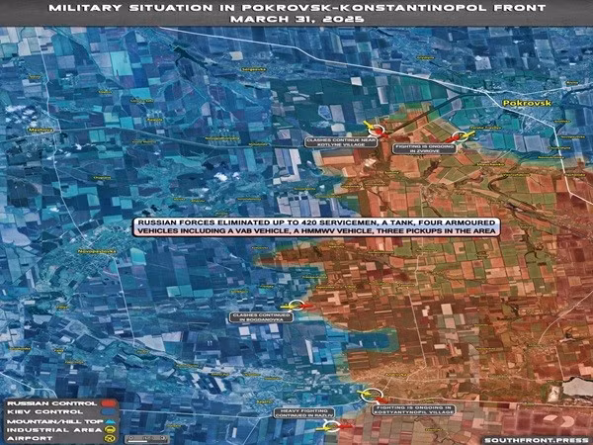Click the map scale bar
This screenshot has height=445, width=593.
click(147, 439)
